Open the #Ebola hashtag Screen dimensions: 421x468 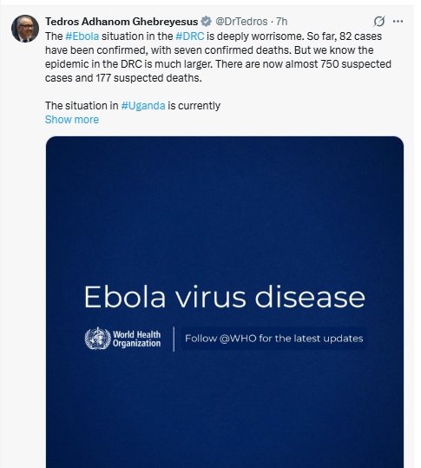click(x=82, y=36)
